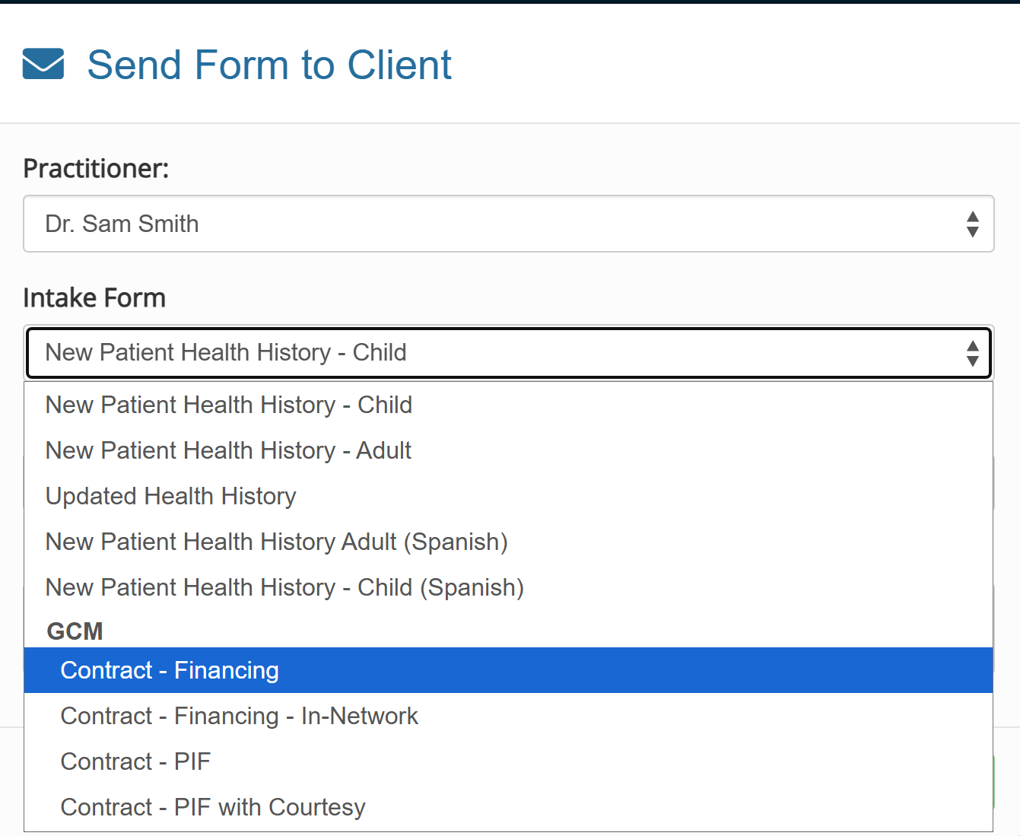Viewport: 1020px width, 836px height.
Task: Select Contract - Financing - In-Network
Action: 508,716
